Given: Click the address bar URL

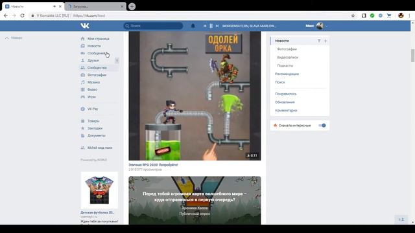Looking at the screenshot, I should pyautogui.click(x=89, y=16).
